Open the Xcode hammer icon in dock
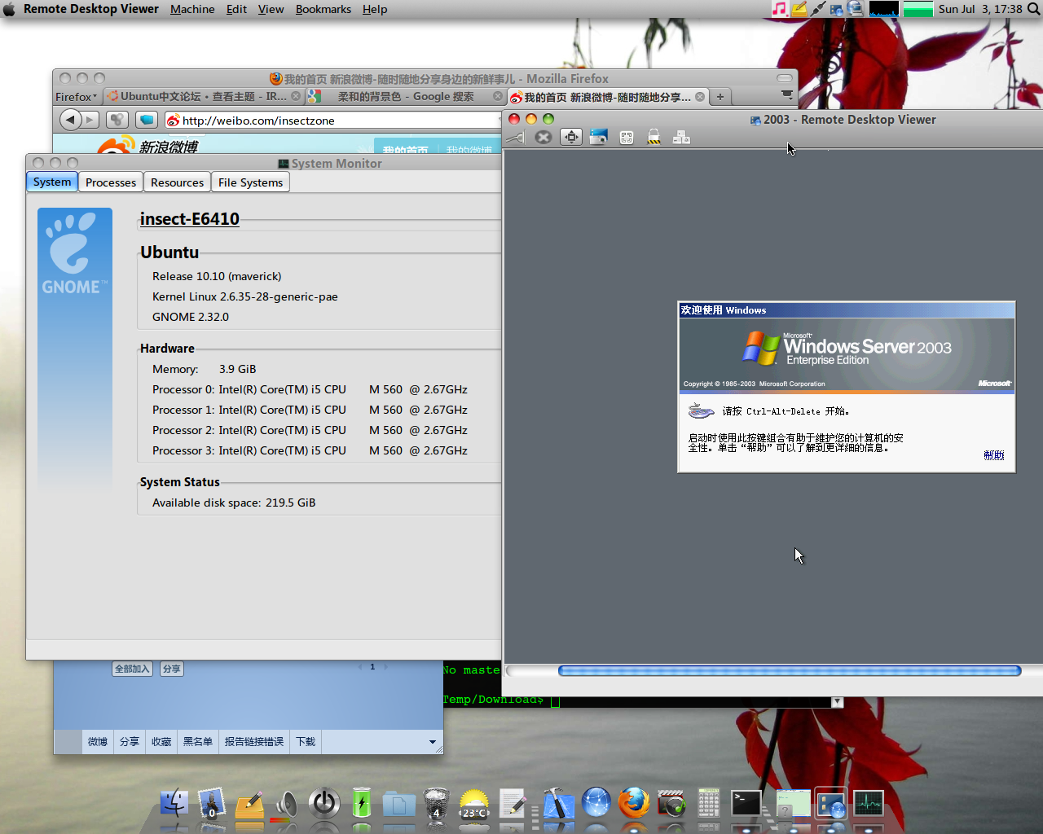The height and width of the screenshot is (834, 1043). [558, 804]
